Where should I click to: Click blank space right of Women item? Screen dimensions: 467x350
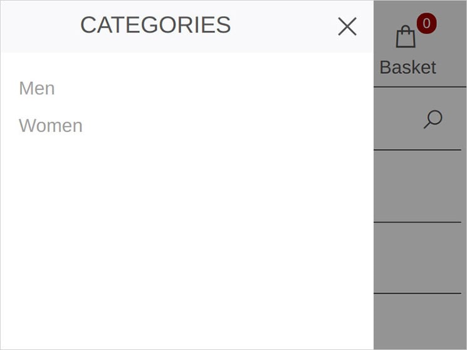point(228,125)
